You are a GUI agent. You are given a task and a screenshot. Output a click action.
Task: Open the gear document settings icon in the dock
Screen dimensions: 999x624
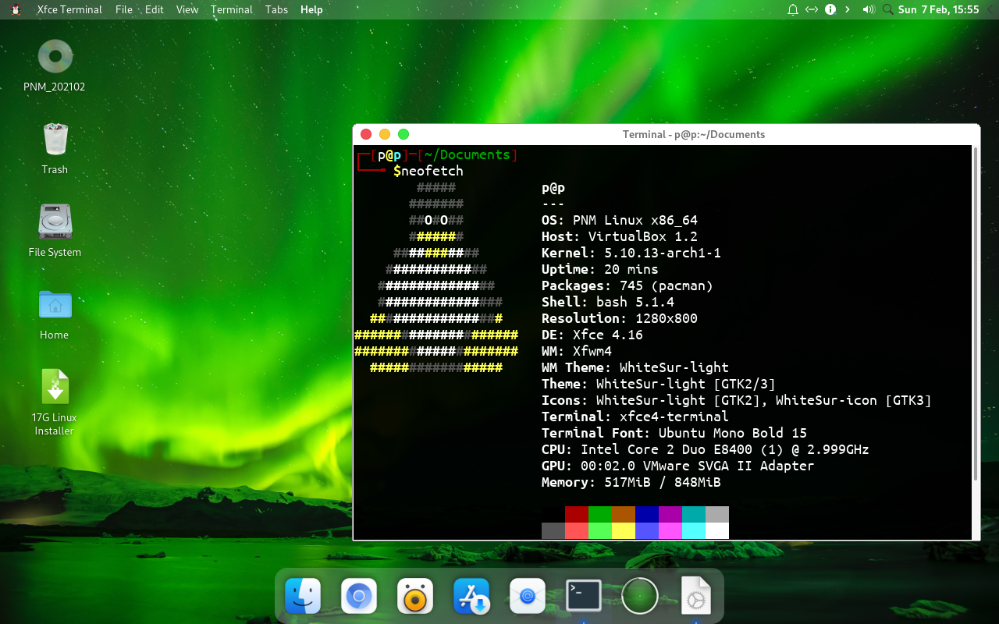pyautogui.click(x=696, y=597)
